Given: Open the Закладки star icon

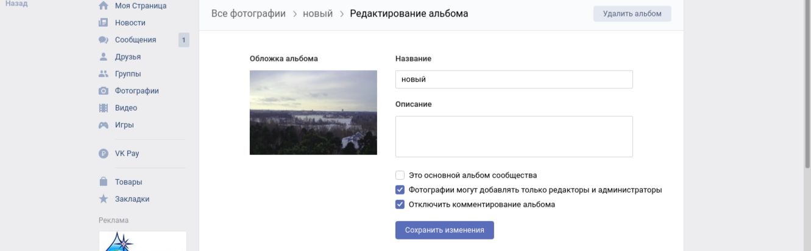Looking at the screenshot, I should pyautogui.click(x=104, y=199).
